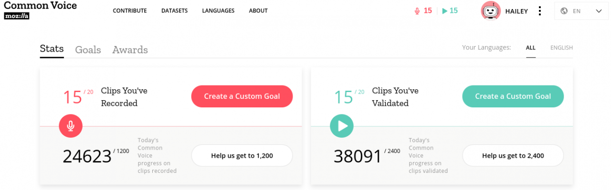611x190 pixels.
Task: Click the green play circle icon
Action: 342,126
